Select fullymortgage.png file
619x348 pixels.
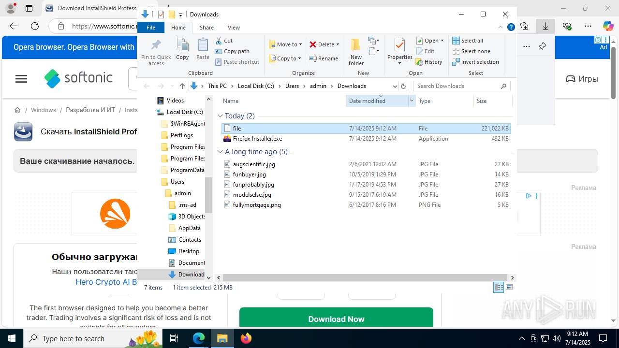[365, 205]
